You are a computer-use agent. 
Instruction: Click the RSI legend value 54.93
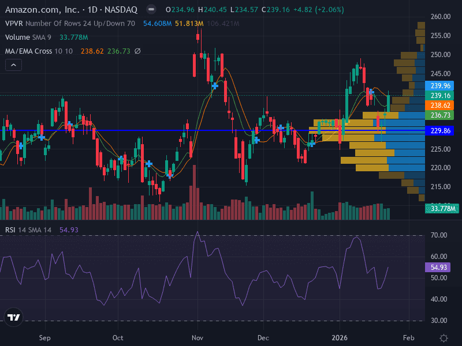[69, 230]
